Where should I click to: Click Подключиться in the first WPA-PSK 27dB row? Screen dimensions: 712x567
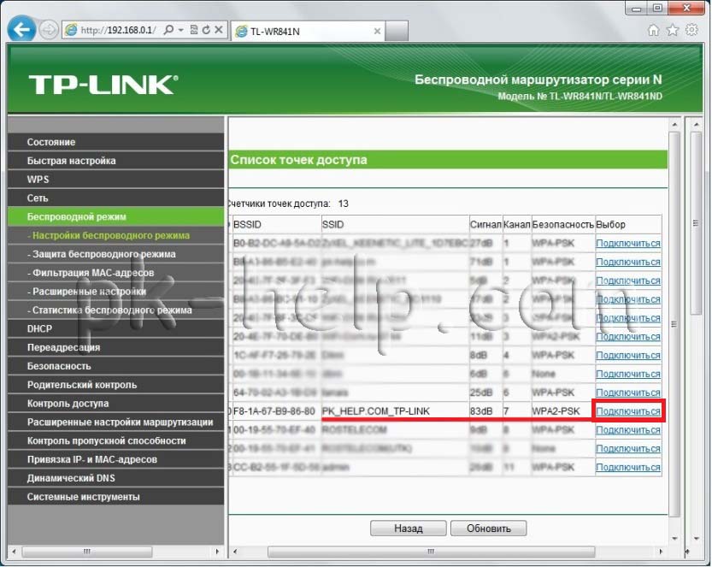[628, 243]
